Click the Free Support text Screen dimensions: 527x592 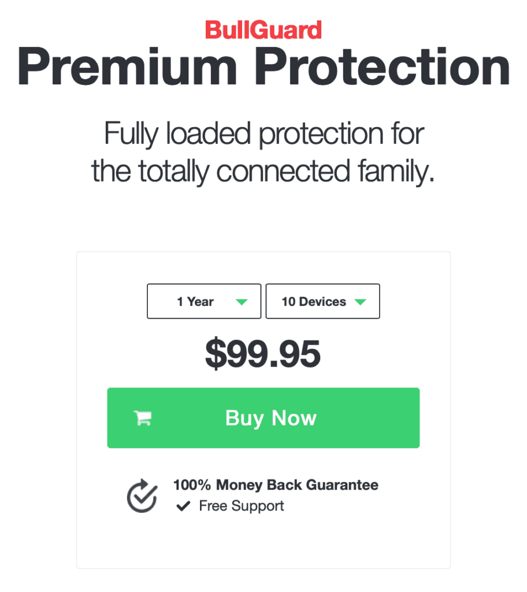click(242, 506)
